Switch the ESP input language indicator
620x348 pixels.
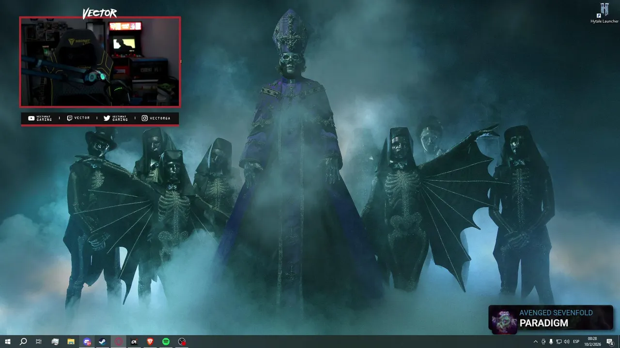576,342
